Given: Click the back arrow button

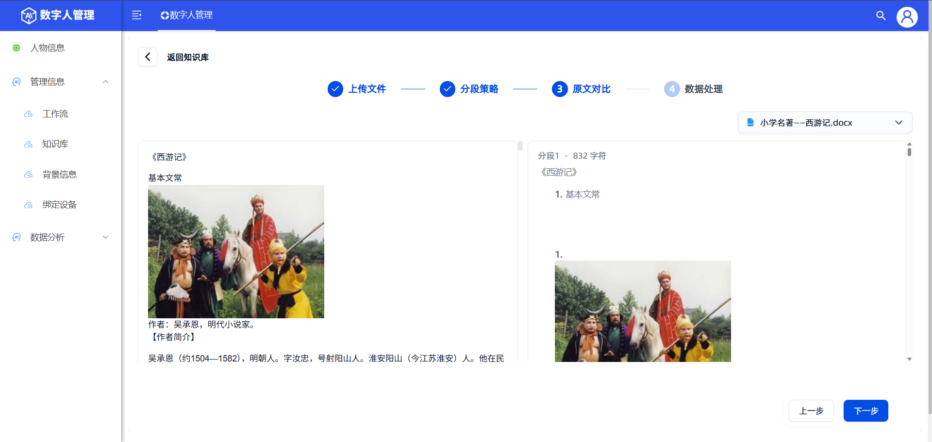Looking at the screenshot, I should coord(148,57).
